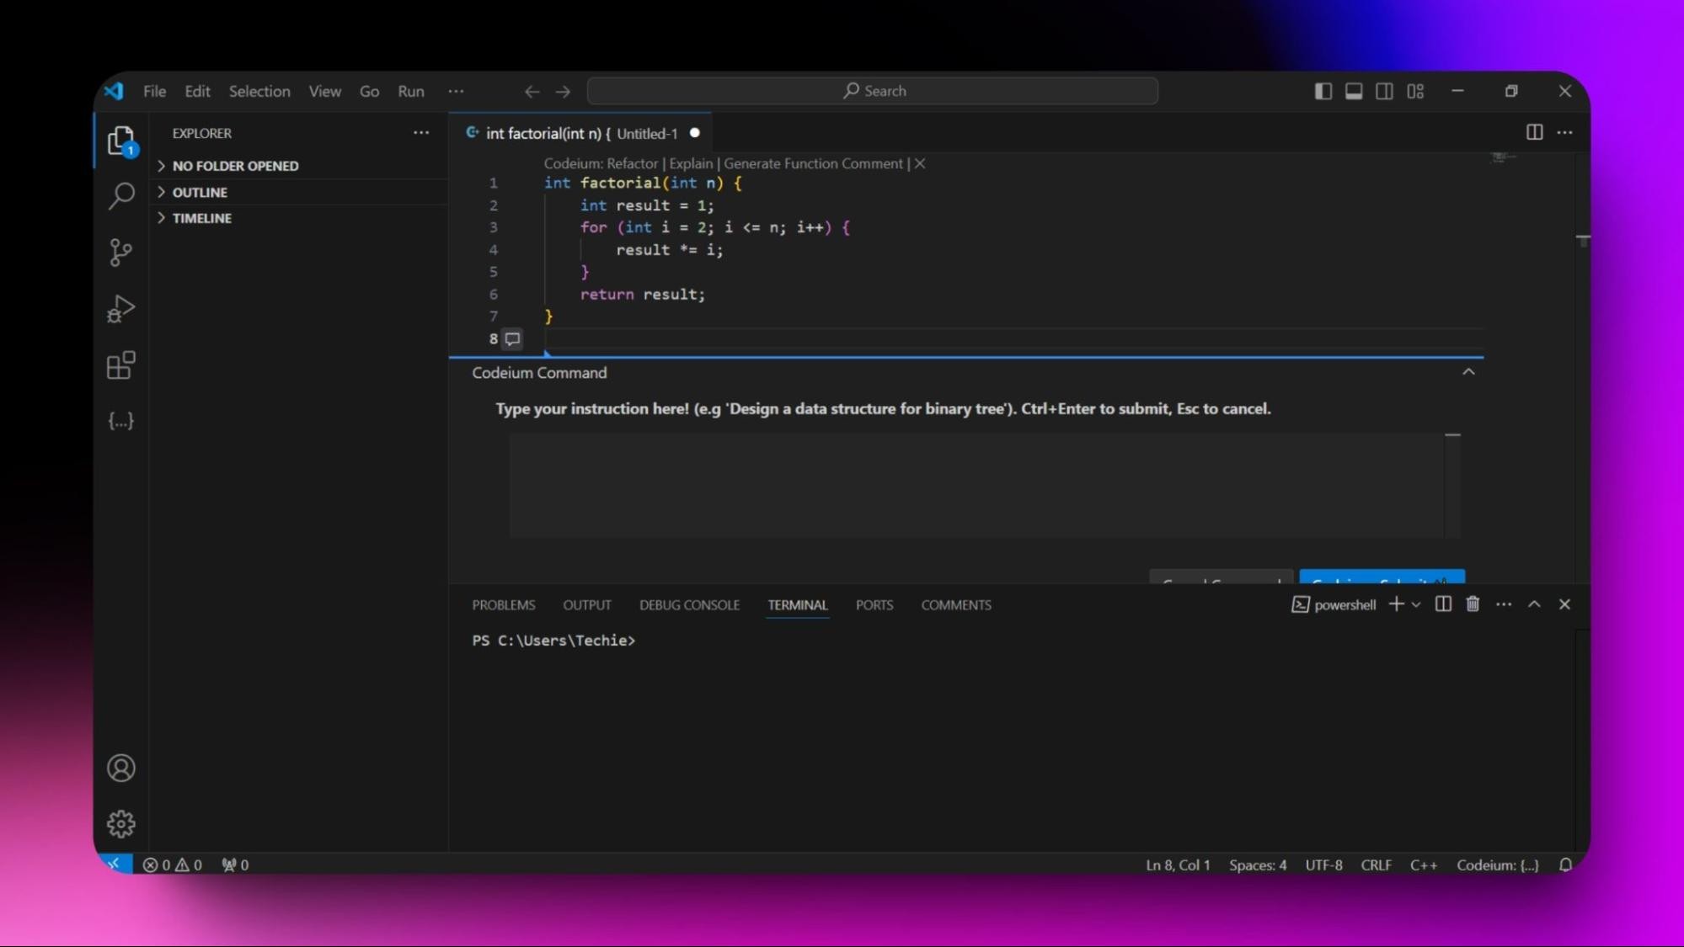Viewport: 1684px width, 947px height.
Task: Open the remote window status icon
Action: (114, 864)
